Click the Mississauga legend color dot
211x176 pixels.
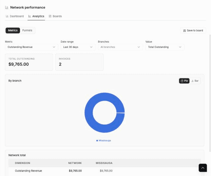tap(97, 141)
